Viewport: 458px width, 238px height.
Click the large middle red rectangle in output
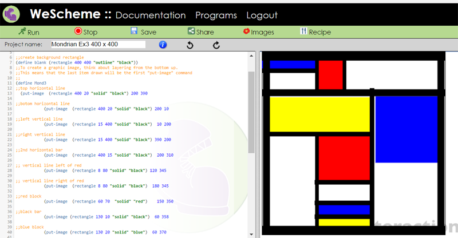344,158
